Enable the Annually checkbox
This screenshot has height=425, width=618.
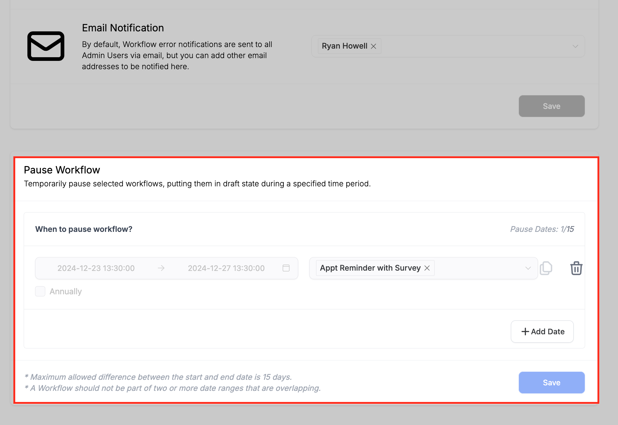tap(40, 291)
